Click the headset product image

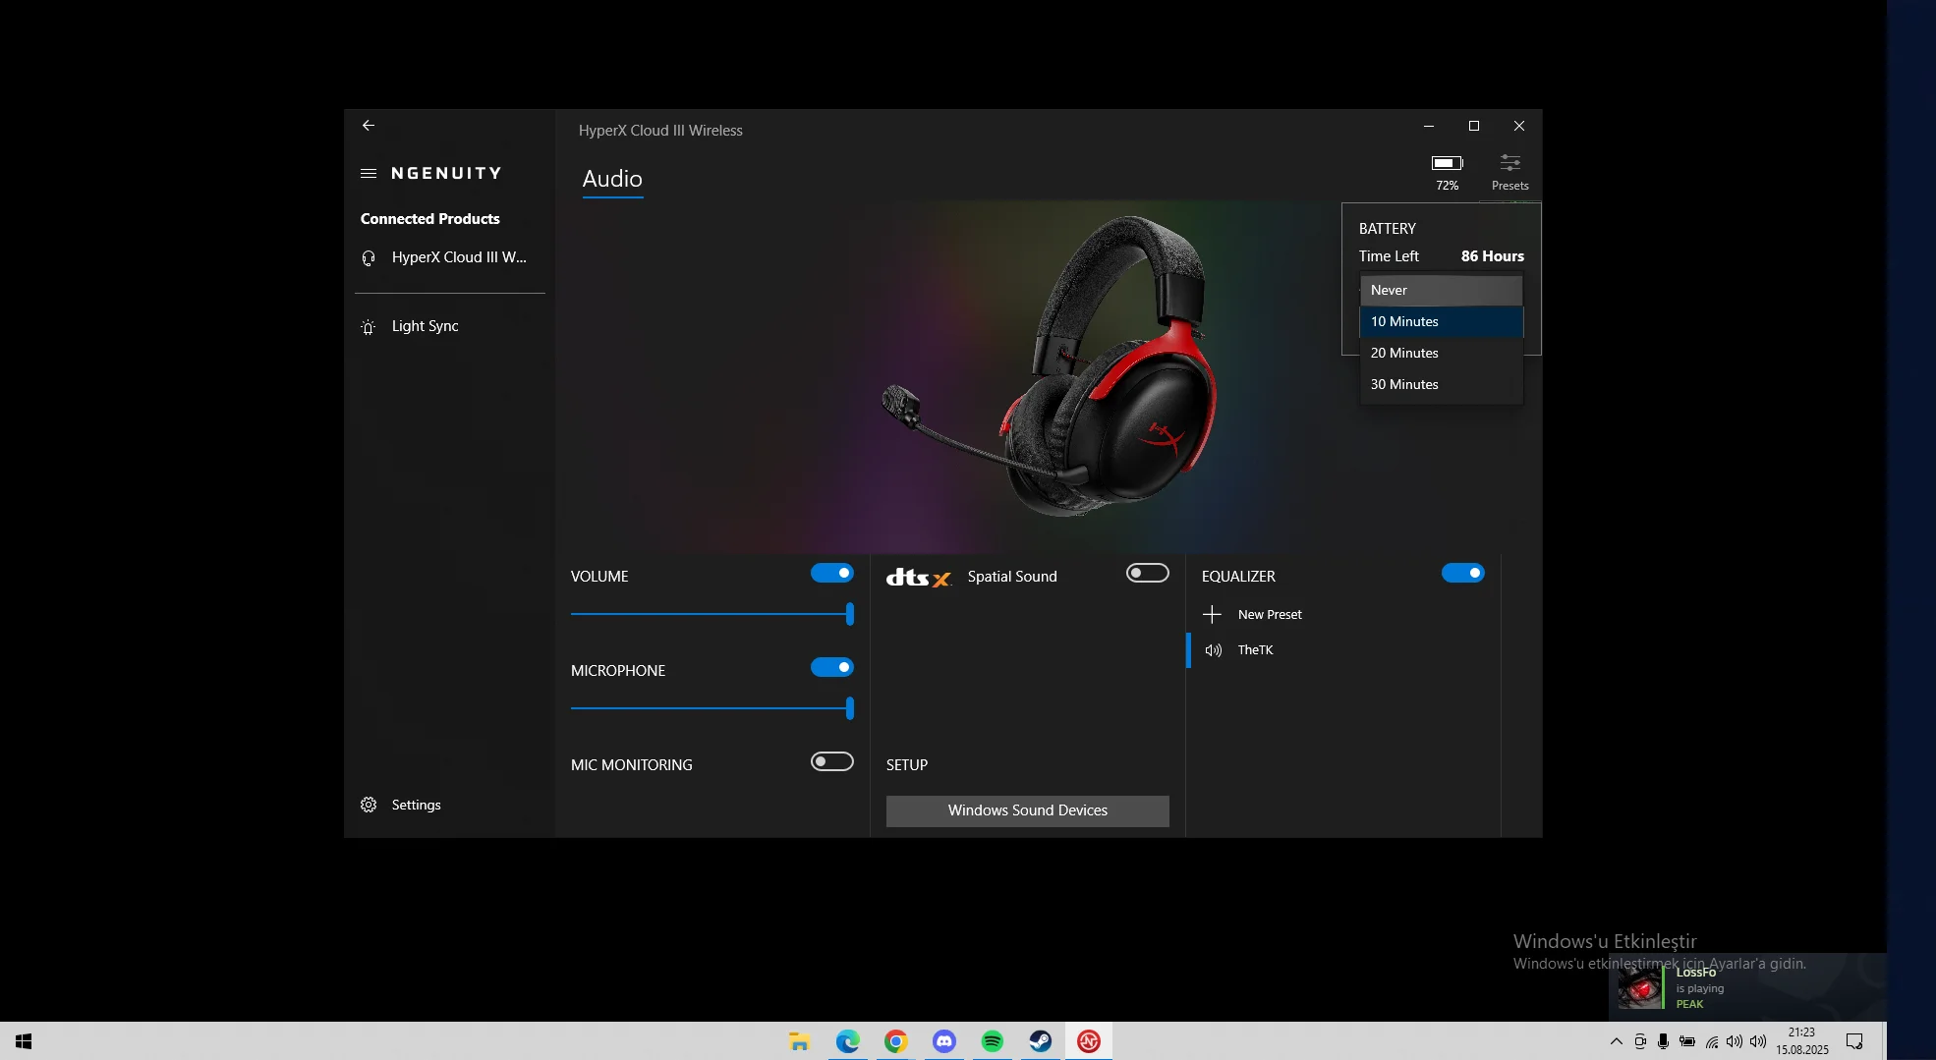(x=1050, y=365)
